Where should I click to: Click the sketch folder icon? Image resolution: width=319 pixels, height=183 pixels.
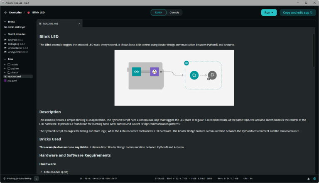pyautogui.click(x=9, y=72)
